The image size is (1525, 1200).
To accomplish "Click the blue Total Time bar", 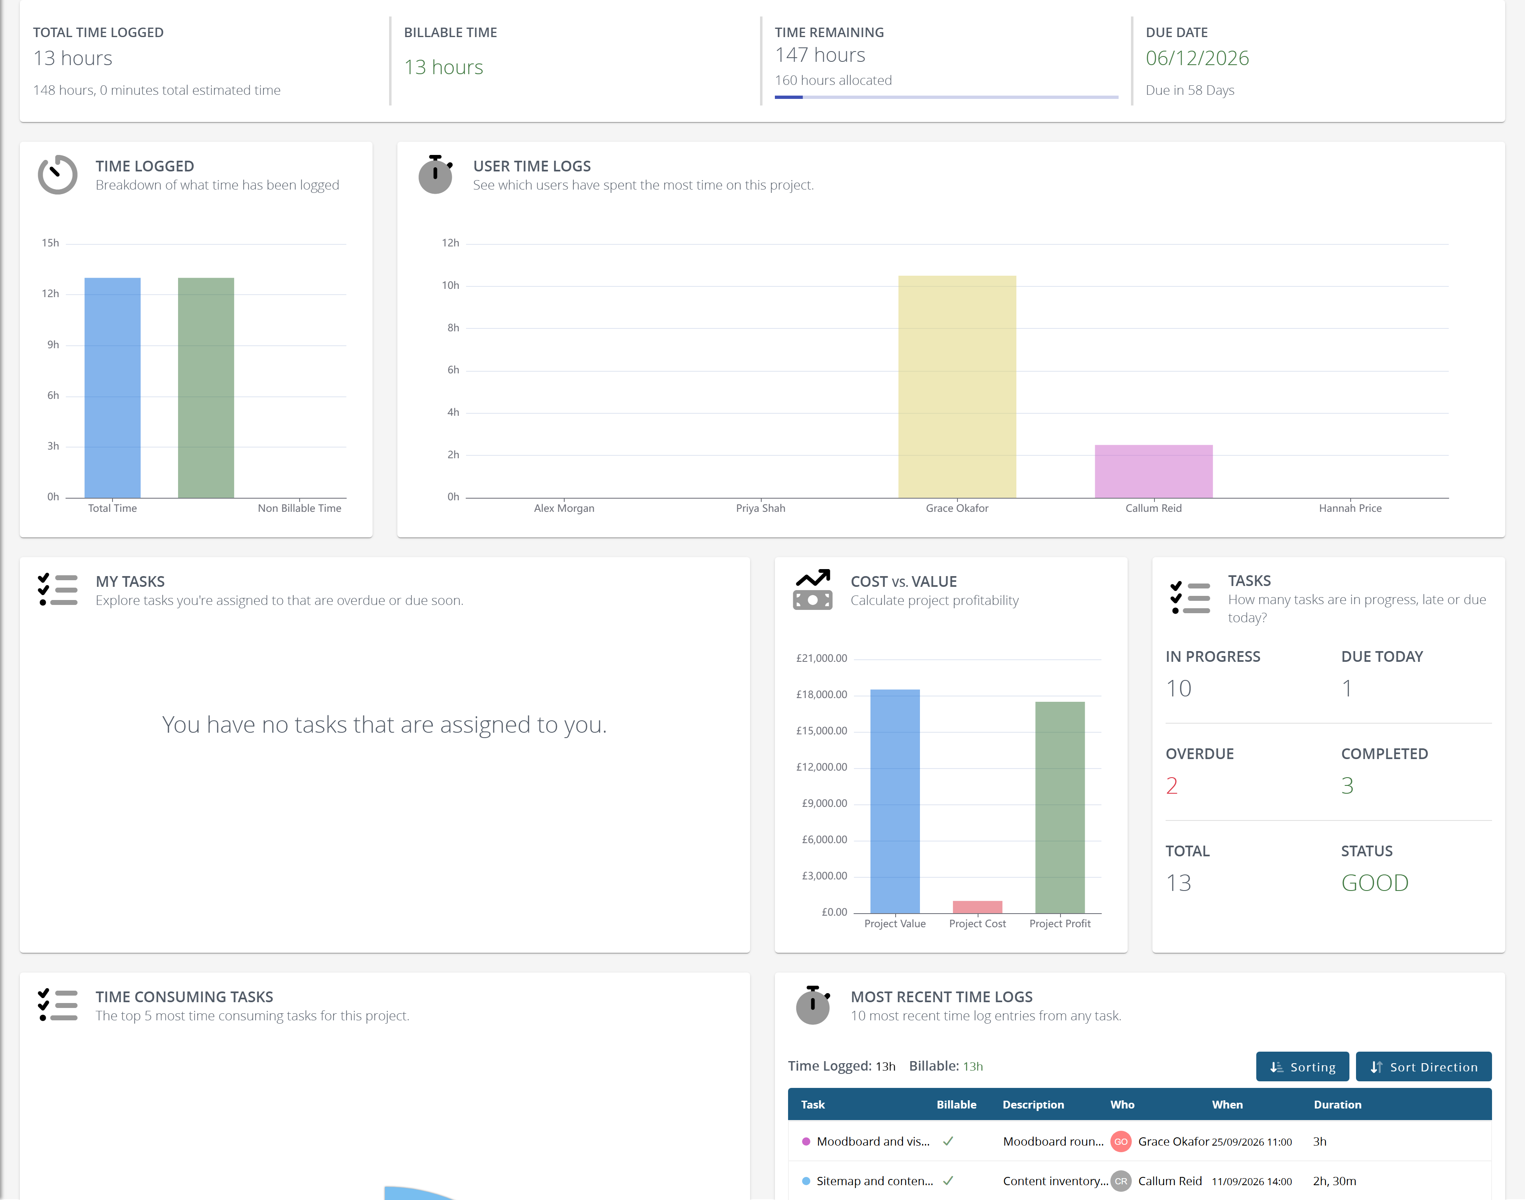I will pos(113,388).
